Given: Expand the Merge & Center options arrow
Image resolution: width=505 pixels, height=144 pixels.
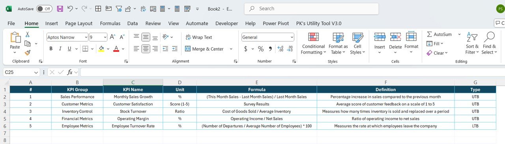Looking at the screenshot, I should tap(231, 49).
